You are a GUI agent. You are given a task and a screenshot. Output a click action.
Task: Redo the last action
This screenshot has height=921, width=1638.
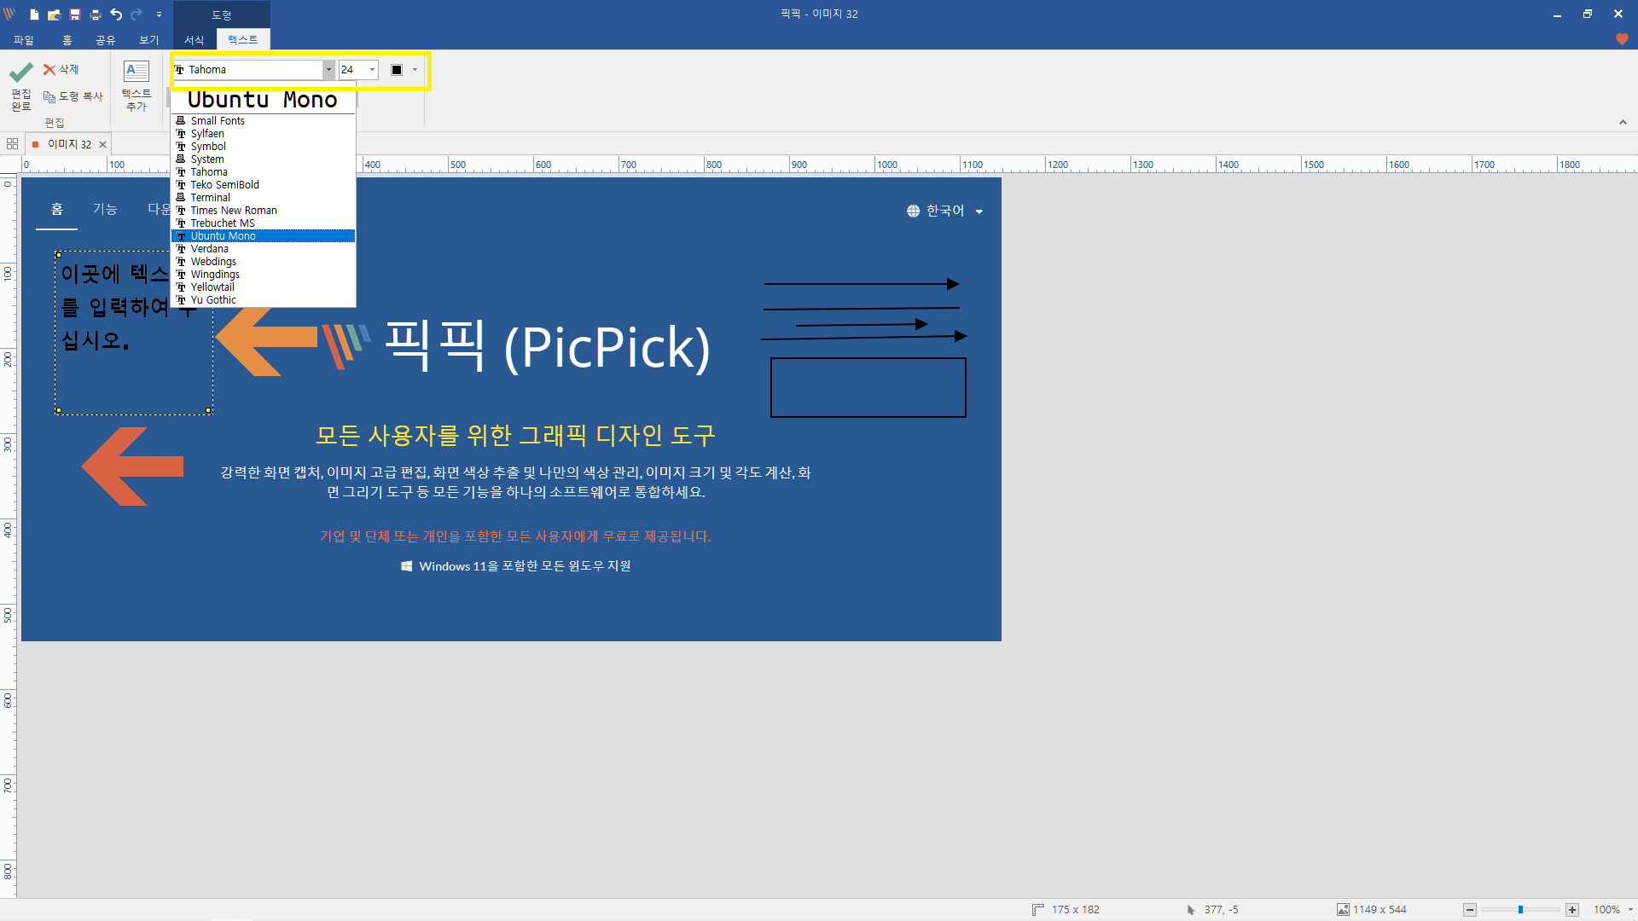pyautogui.click(x=136, y=14)
